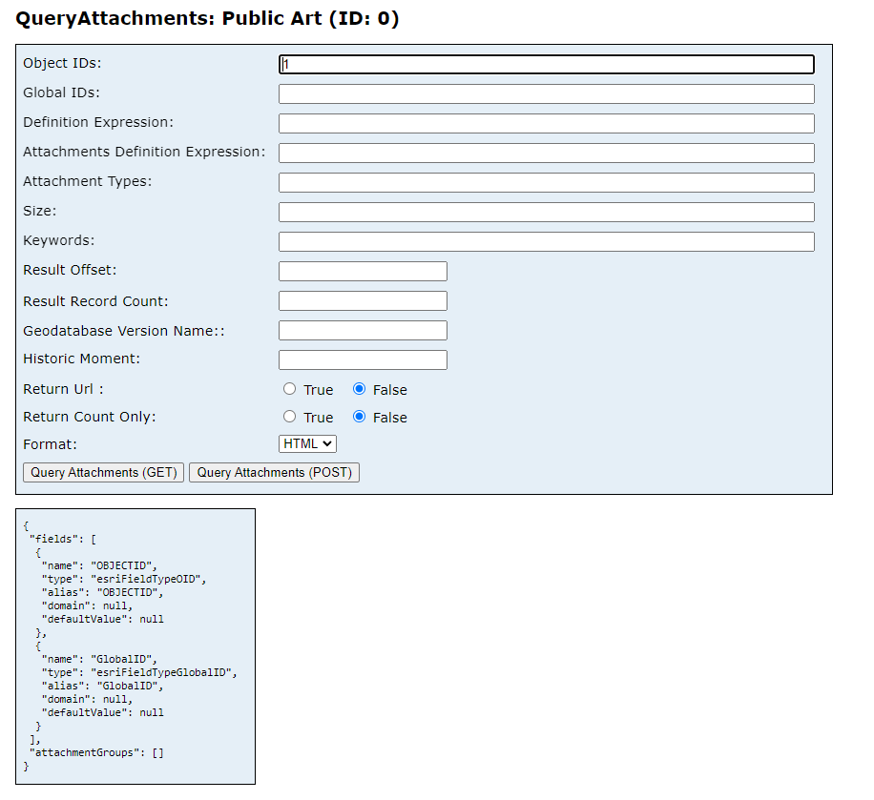Select True for Return Count Only
Image resolution: width=874 pixels, height=800 pixels.
pyautogui.click(x=290, y=417)
